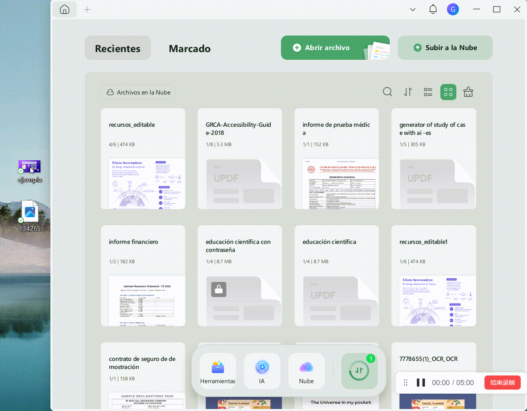Open educación científica con contraseña file
The image size is (527, 411).
[x=240, y=276]
